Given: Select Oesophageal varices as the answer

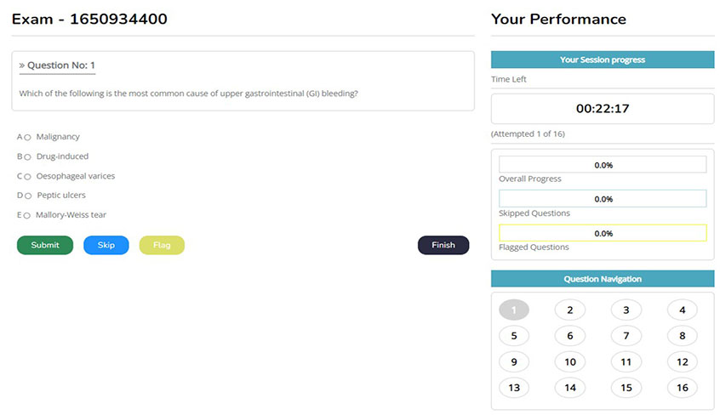Looking at the screenshot, I should click(28, 176).
